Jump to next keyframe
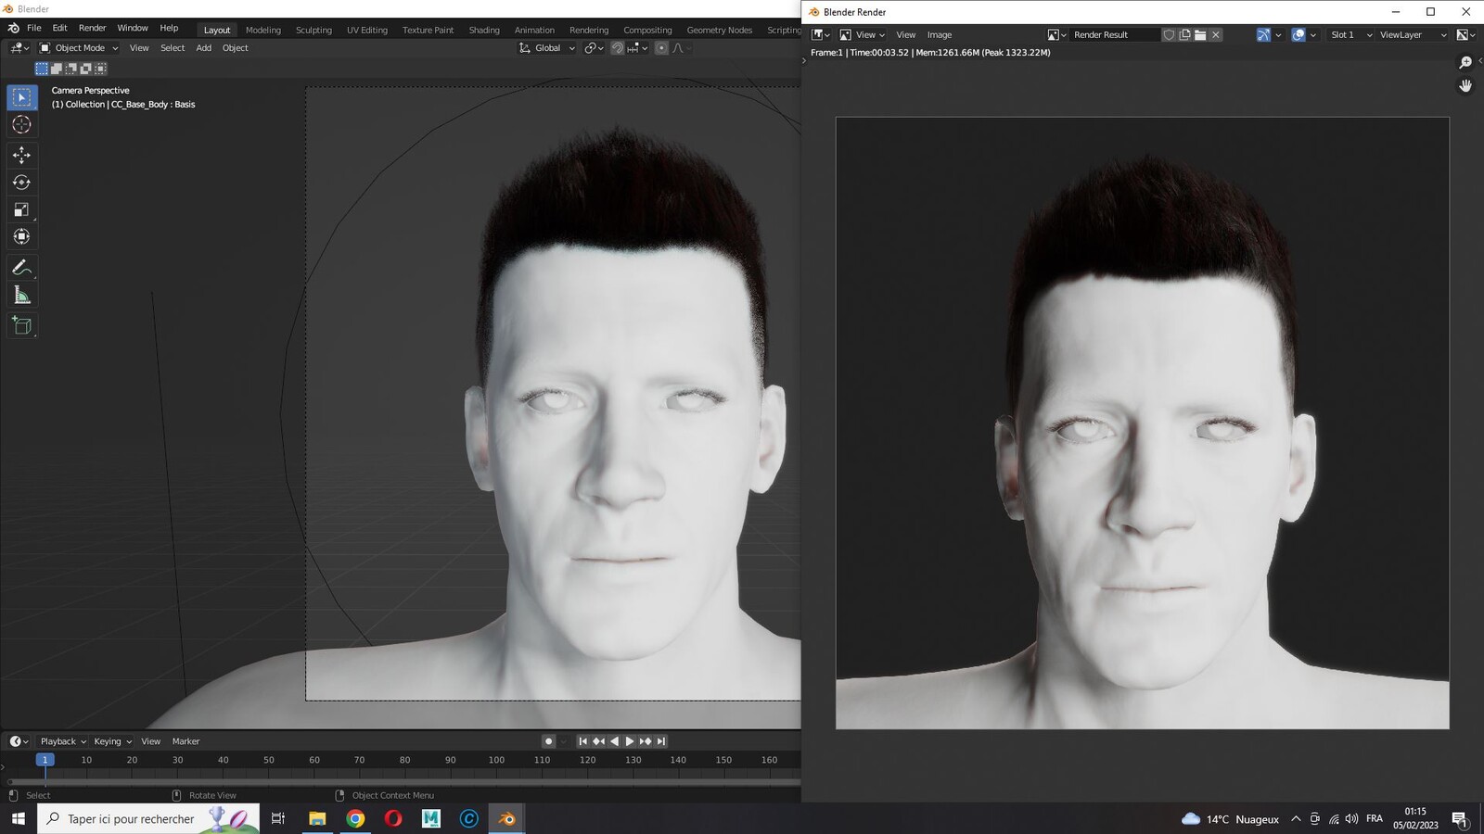Screen dimensions: 1484x834 (646, 741)
